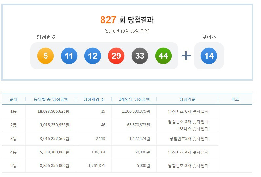Click criterion 당첨번호 3개 숫자일치
The height and width of the screenshot is (177, 261).
(188, 166)
